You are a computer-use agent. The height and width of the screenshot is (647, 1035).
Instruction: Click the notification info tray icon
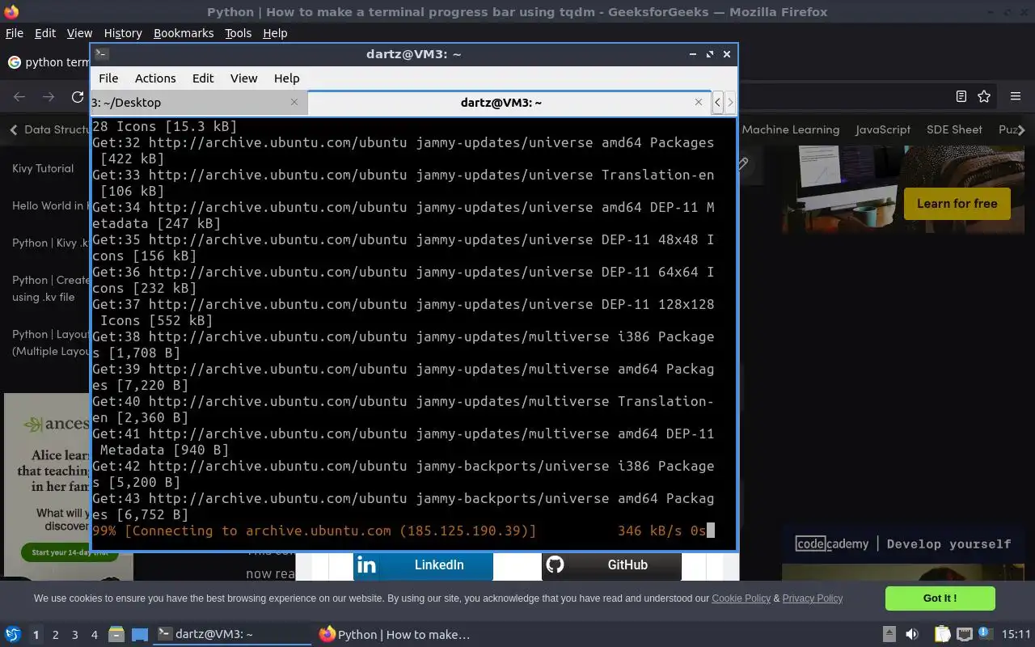click(985, 633)
